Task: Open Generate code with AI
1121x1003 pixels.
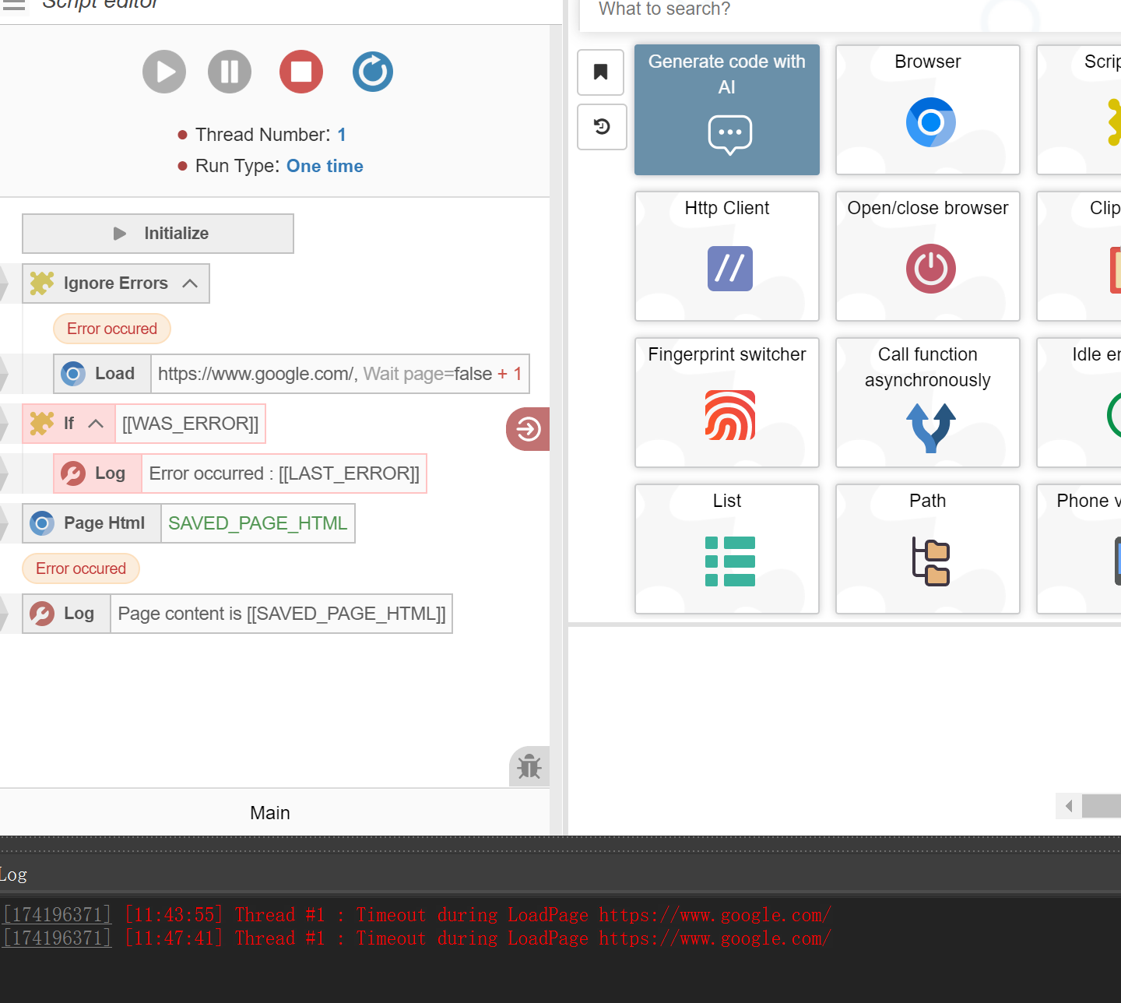Action: [x=726, y=110]
